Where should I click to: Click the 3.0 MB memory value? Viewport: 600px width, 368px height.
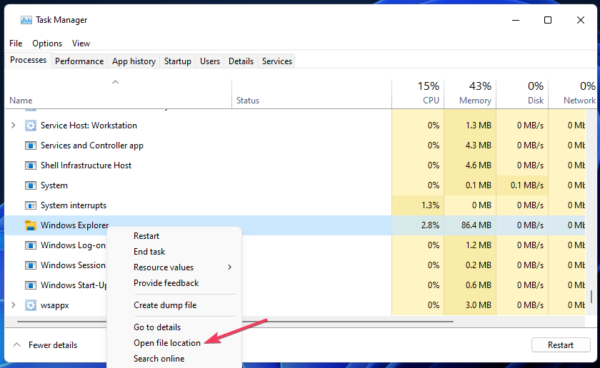pos(479,305)
